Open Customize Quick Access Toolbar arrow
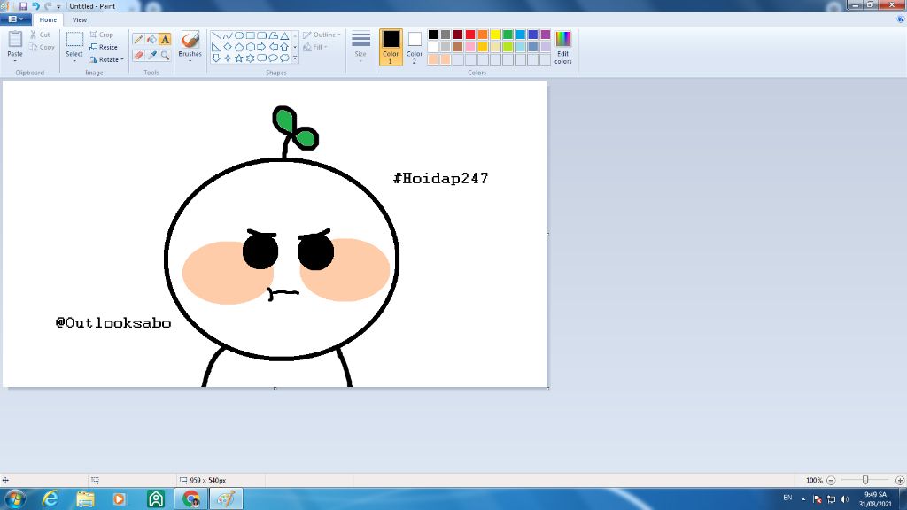 tap(58, 6)
